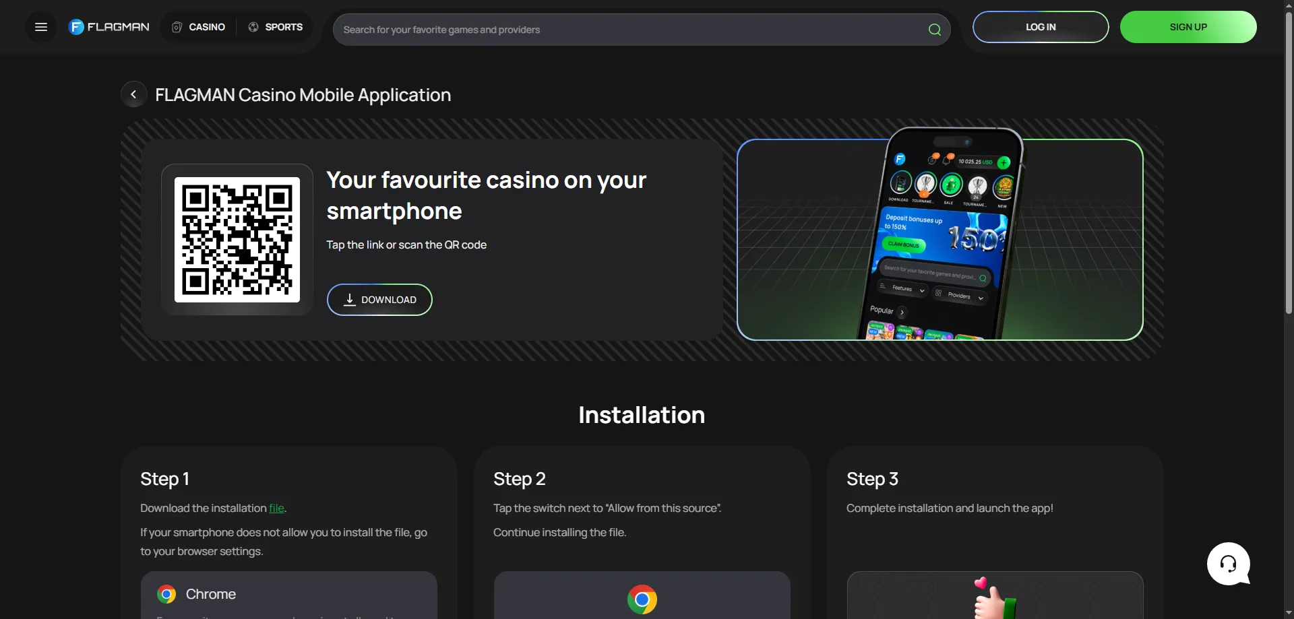Go back with the arrow beside page title
This screenshot has width=1294, height=619.
pyautogui.click(x=133, y=94)
